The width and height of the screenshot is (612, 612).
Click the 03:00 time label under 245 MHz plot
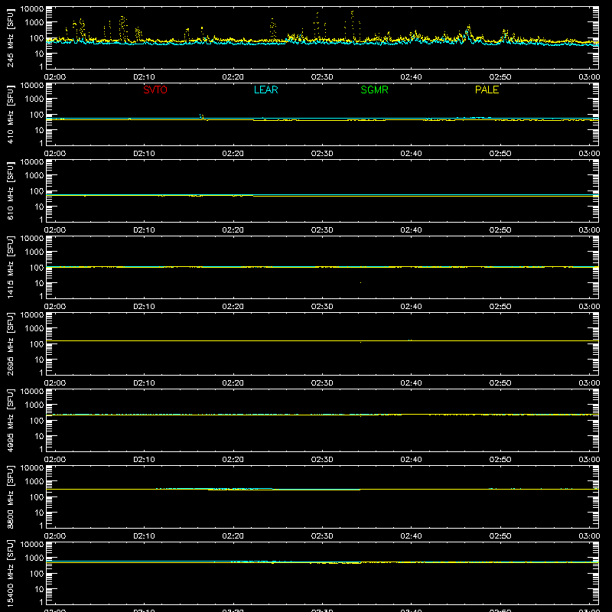589,77
